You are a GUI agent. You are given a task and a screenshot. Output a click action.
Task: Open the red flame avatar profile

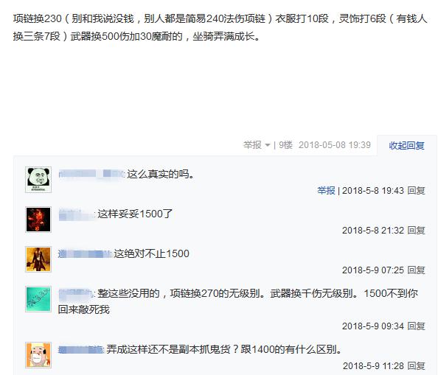(38, 220)
